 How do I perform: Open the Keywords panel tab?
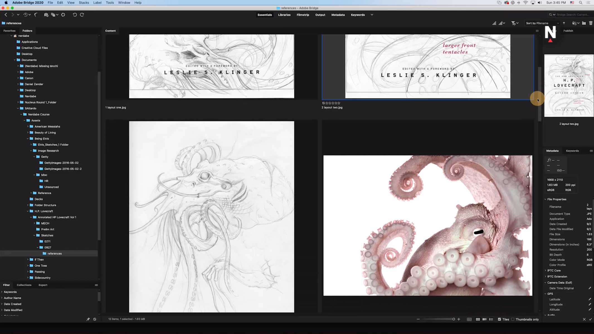point(572,151)
